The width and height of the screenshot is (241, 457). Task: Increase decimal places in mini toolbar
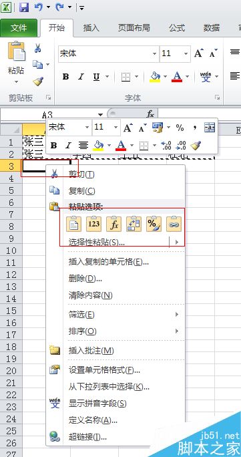(x=166, y=145)
